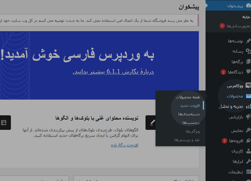Viewport: 251px width, 181px height.
Task: Go to نقد و بررسی‌ها submenu entry
Action: pos(187,140)
